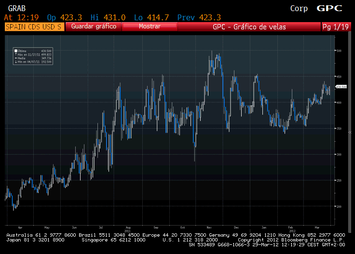Click the May label on date axis

point(47,227)
